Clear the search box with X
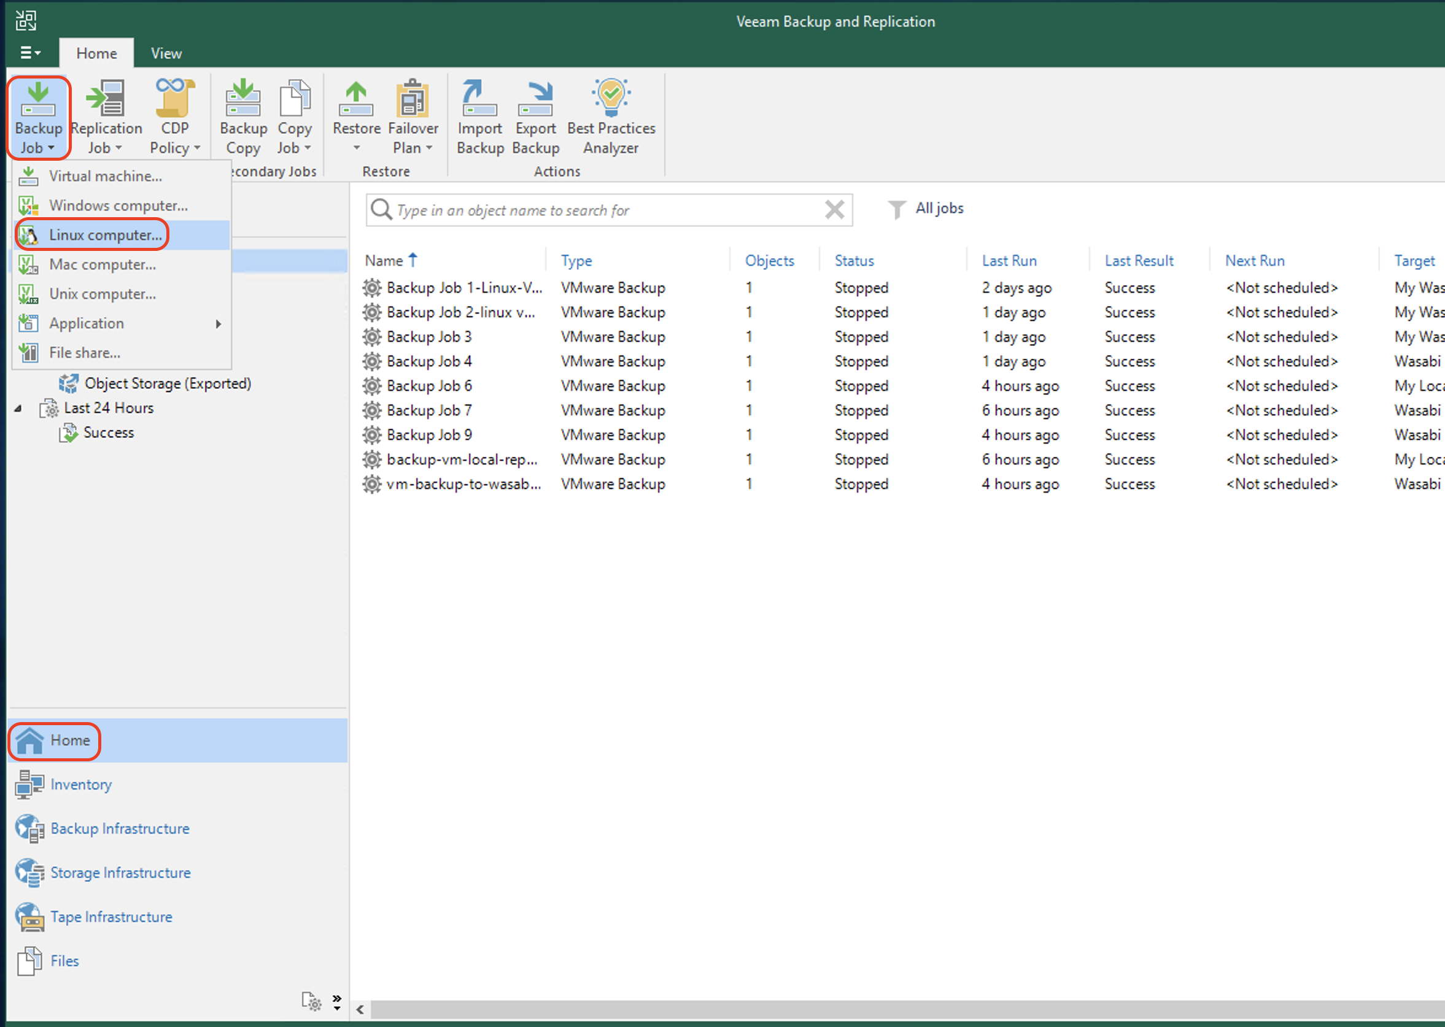Image resolution: width=1445 pixels, height=1027 pixels. [x=834, y=209]
